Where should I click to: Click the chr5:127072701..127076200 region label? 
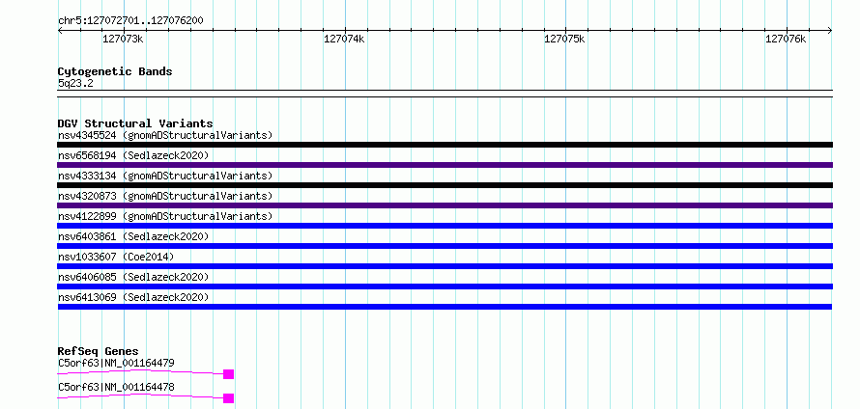click(130, 21)
